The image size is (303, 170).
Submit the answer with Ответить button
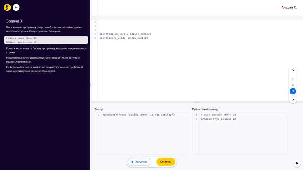tap(166, 162)
